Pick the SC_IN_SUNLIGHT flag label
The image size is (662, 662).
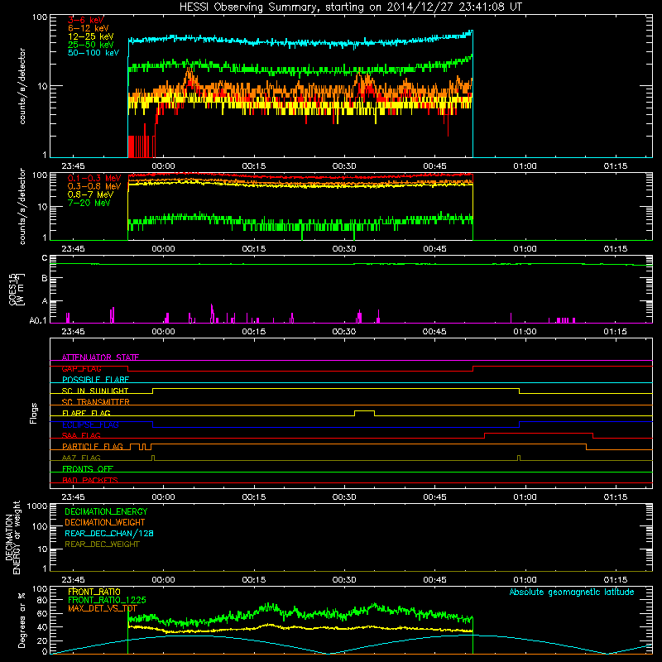95,391
